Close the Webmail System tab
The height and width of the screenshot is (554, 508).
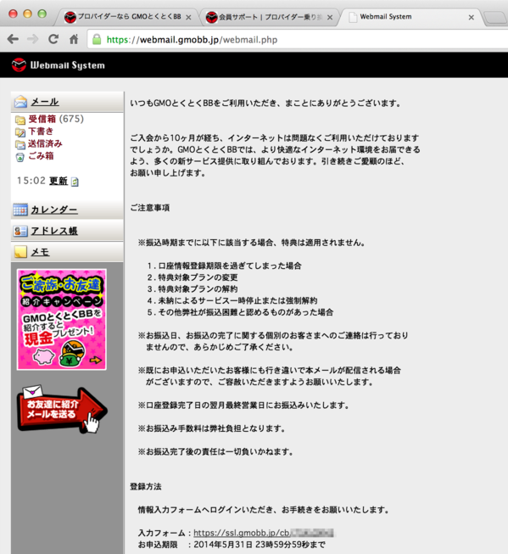pos(471,17)
